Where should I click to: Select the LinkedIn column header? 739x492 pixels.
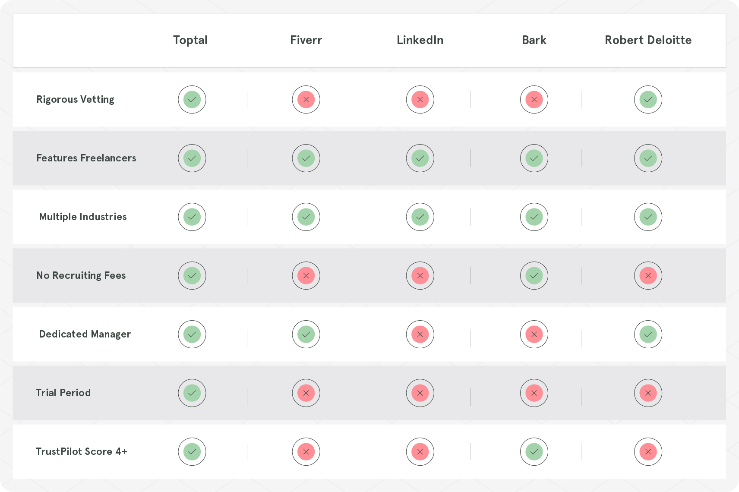coord(420,40)
